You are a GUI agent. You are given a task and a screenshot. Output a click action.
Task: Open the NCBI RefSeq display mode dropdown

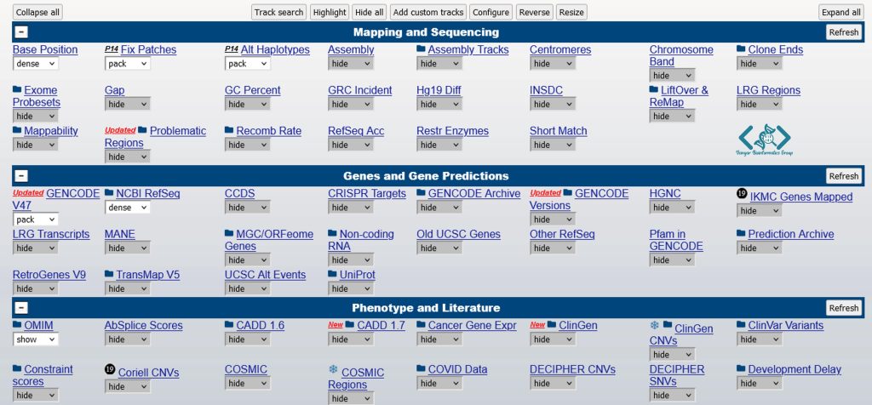click(x=128, y=208)
